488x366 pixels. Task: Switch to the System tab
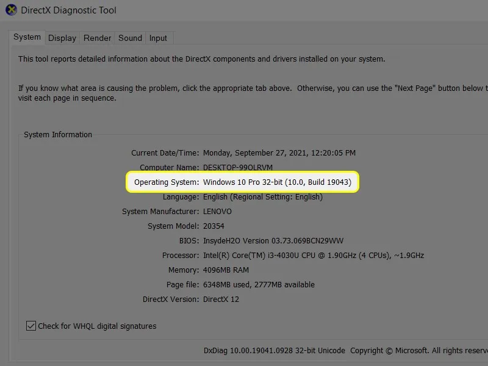click(x=27, y=37)
